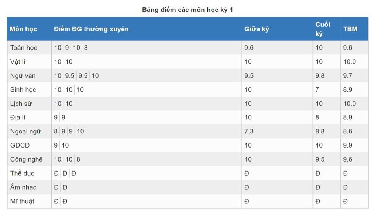Click the Địa lí row label
This screenshot has width=378, height=213.
[x=18, y=118]
